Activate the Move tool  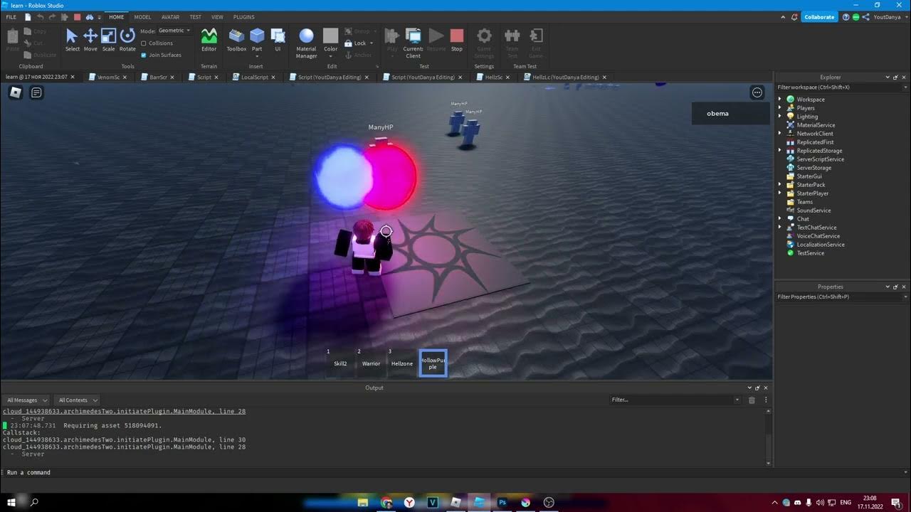pos(90,40)
